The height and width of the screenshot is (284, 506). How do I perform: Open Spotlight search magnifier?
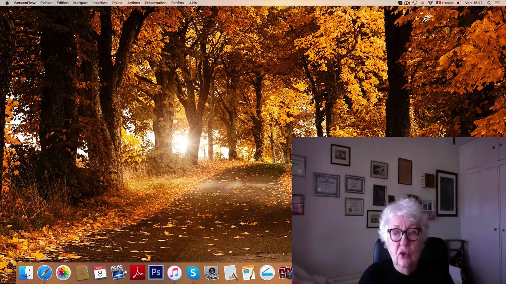(x=489, y=3)
